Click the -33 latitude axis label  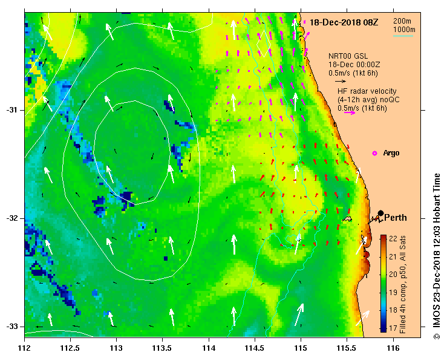point(11,327)
